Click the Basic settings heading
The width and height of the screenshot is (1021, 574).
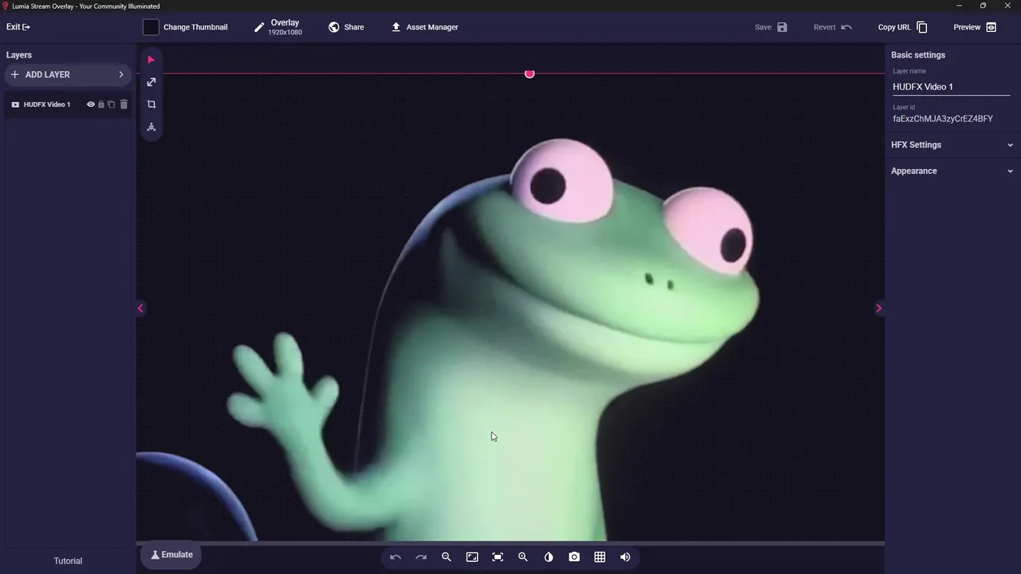918,55
